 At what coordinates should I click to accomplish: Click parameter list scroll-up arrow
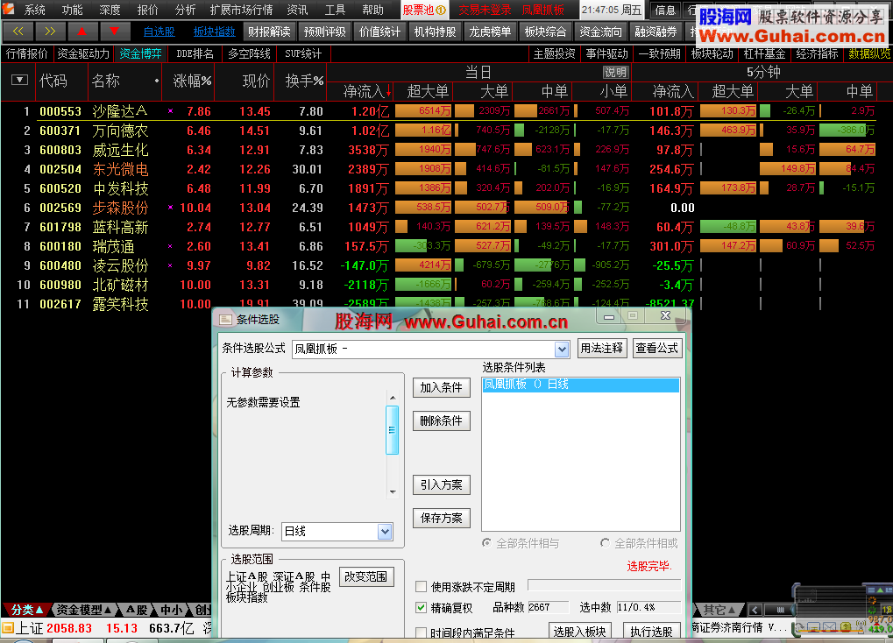393,397
